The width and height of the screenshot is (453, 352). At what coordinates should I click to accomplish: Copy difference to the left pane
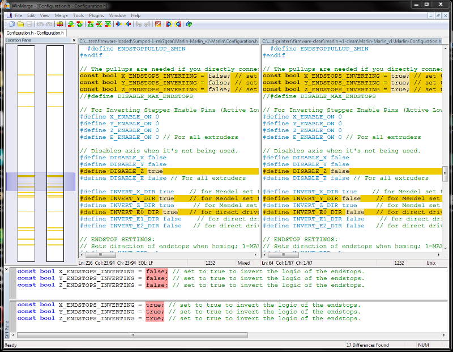pos(128,24)
